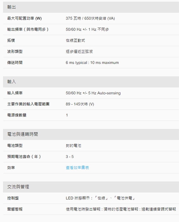
Task: Click the 效率 row label
Action: coord(11,168)
